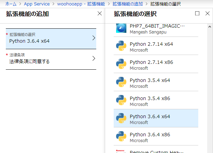Click the Mangesh Sangapu publisher text
Viewport: 213px width, 153px height.
pos(148,32)
